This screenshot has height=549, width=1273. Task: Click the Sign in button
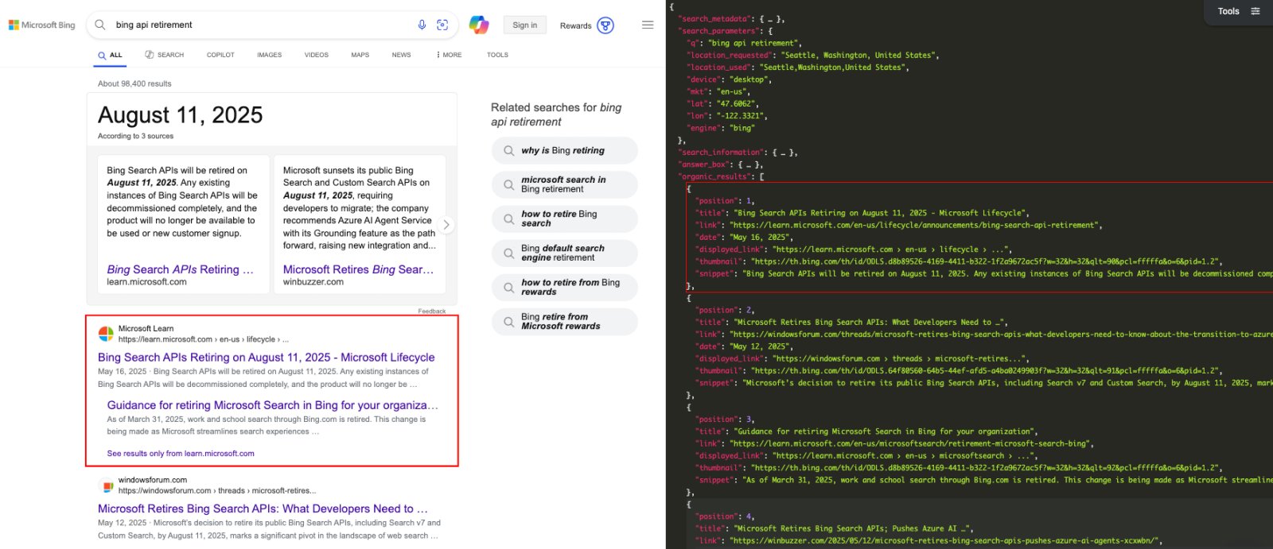(524, 25)
